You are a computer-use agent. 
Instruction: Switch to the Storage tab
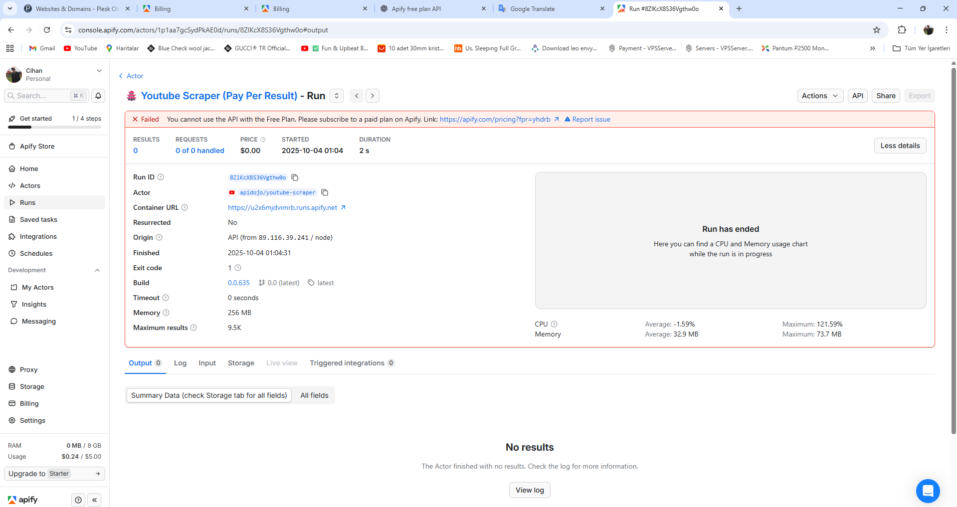pyautogui.click(x=241, y=363)
